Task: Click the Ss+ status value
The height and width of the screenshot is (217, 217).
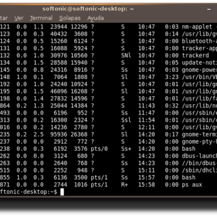Action: tap(126, 149)
